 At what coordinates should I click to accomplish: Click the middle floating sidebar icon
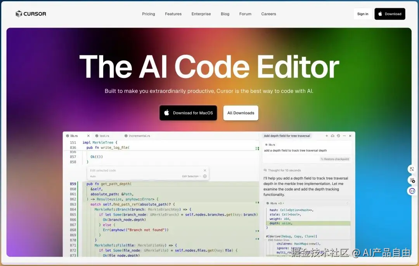click(412, 180)
